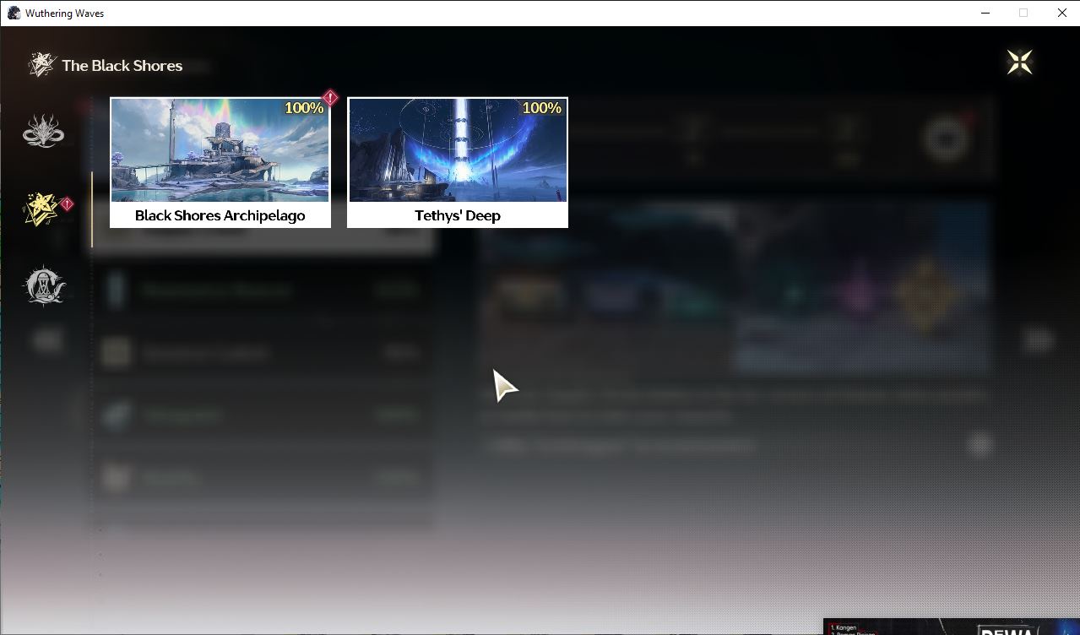
Task: Click the Black Shores Archipelago label
Action: point(220,215)
